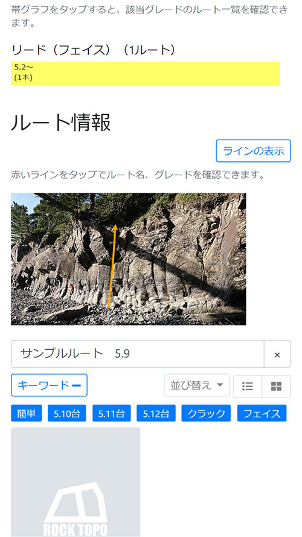Switch to grid view icon
Viewport: 302px width, 537px height.
click(276, 387)
